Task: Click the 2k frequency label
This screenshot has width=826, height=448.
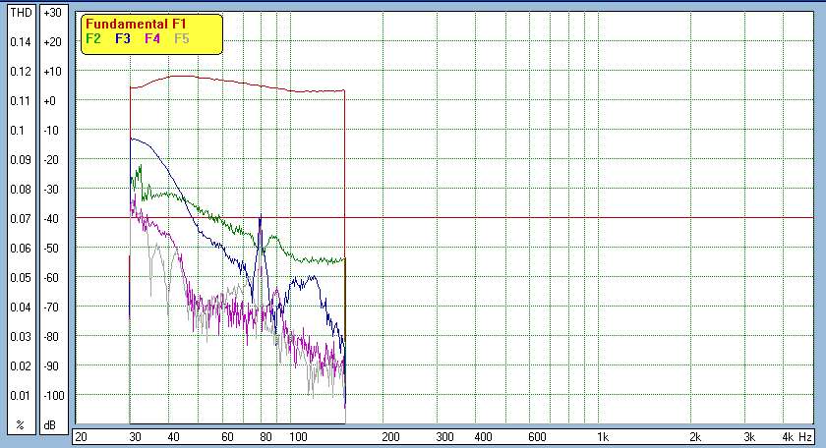Action: pos(695,437)
